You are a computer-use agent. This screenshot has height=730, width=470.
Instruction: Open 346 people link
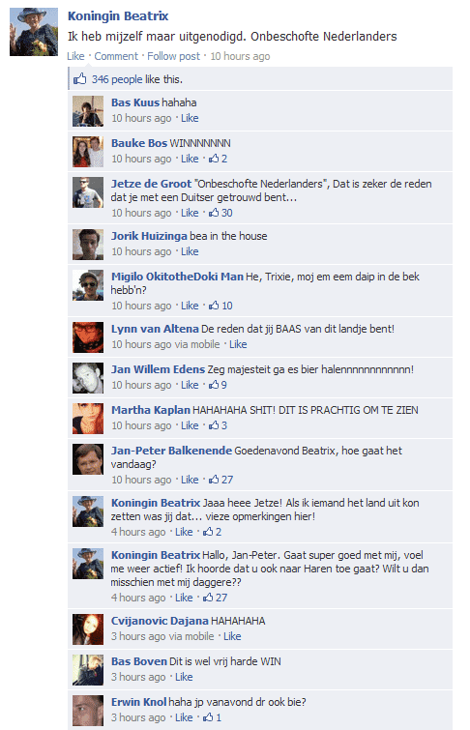click(117, 79)
